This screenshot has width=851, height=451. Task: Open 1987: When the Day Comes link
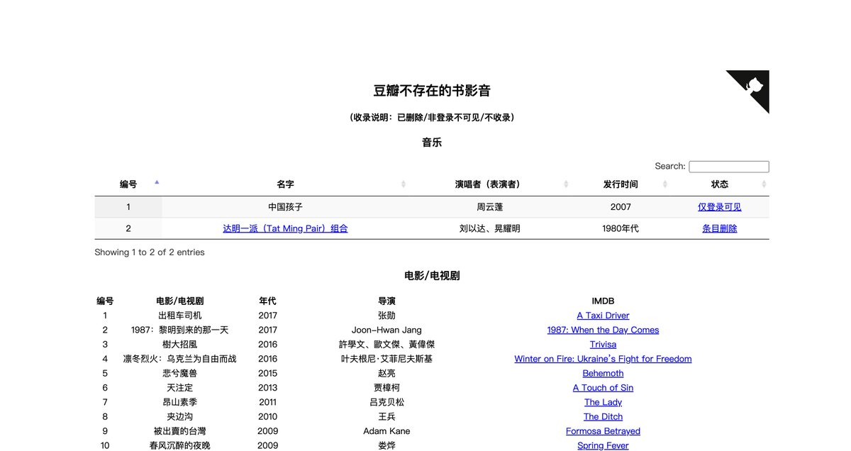603,330
